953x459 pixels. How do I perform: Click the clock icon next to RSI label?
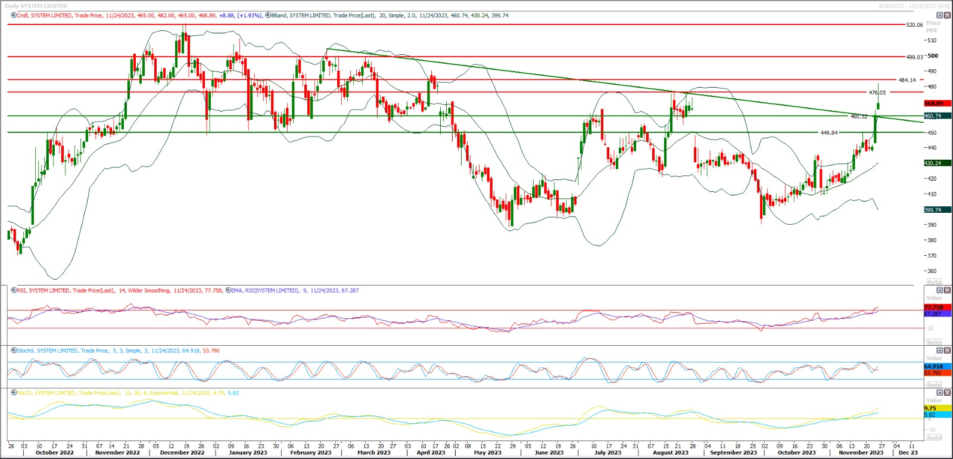point(14,290)
